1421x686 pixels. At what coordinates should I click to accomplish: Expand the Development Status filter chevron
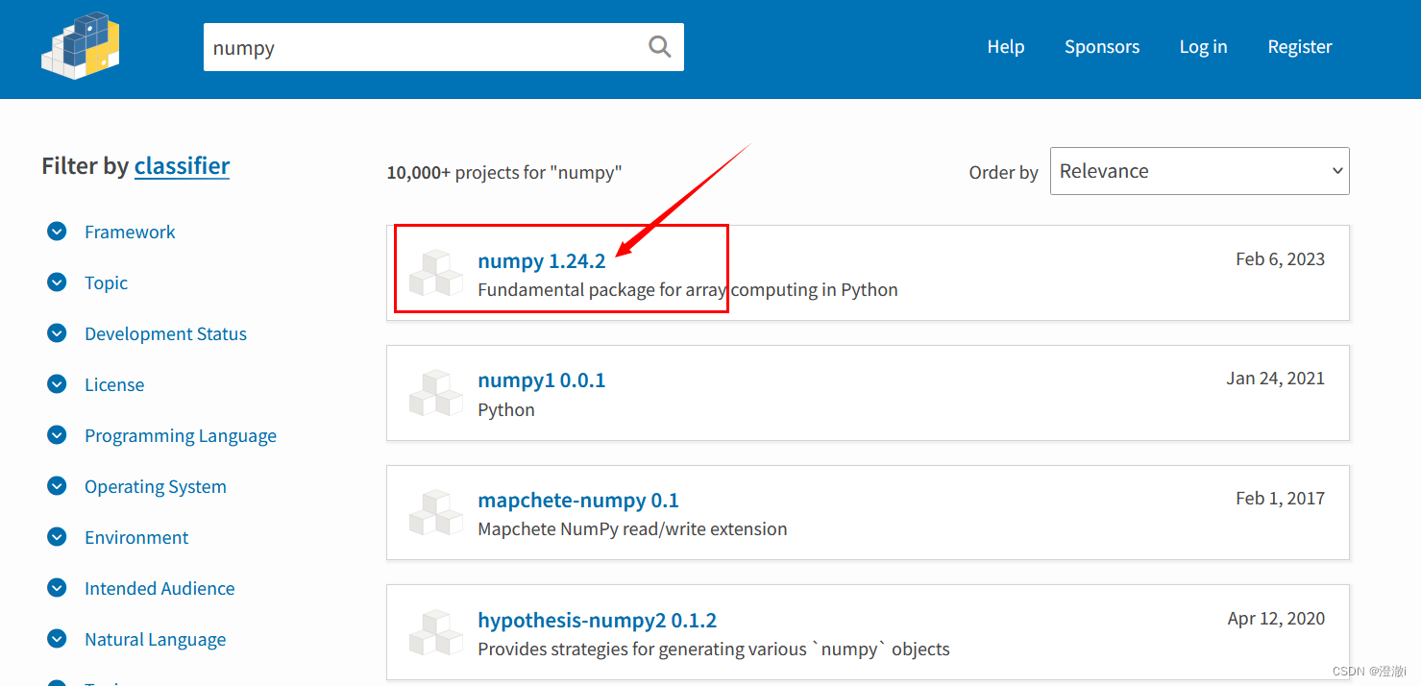point(57,333)
